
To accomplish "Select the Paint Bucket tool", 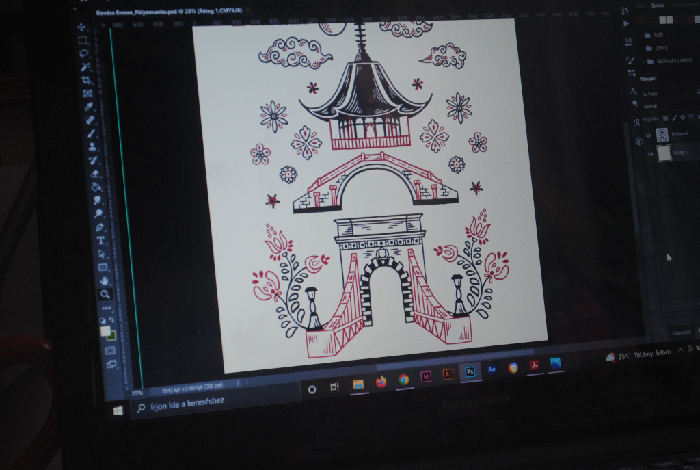I will [x=96, y=187].
